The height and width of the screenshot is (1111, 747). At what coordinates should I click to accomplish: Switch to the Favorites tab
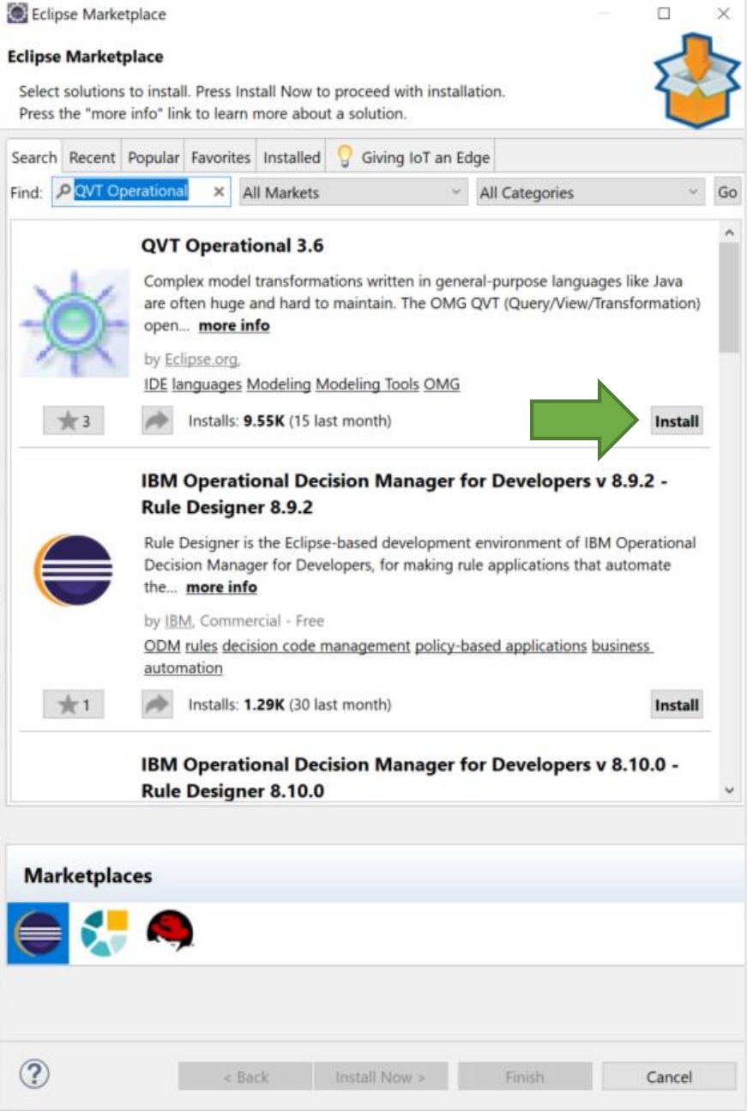pyautogui.click(x=220, y=158)
